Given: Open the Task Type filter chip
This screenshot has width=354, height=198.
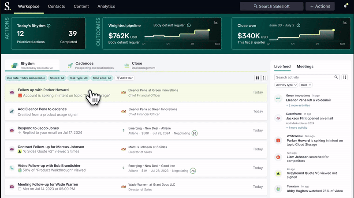Looking at the screenshot, I should (x=78, y=78).
